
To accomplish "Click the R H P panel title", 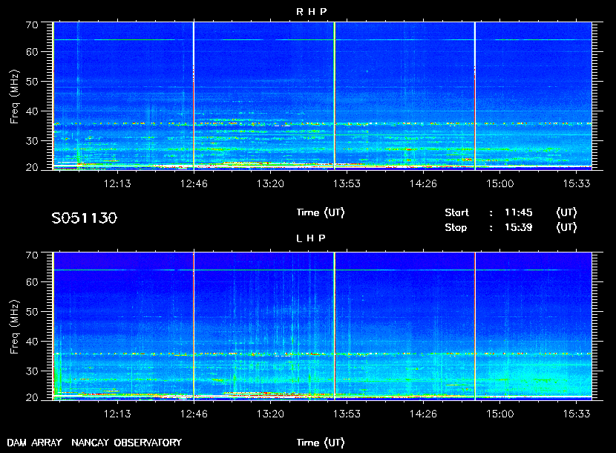I will tap(311, 12).
